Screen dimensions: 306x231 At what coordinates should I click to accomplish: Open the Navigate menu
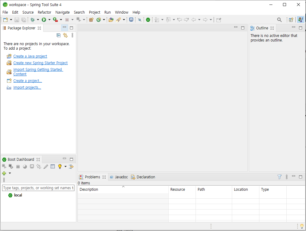[x=62, y=12]
